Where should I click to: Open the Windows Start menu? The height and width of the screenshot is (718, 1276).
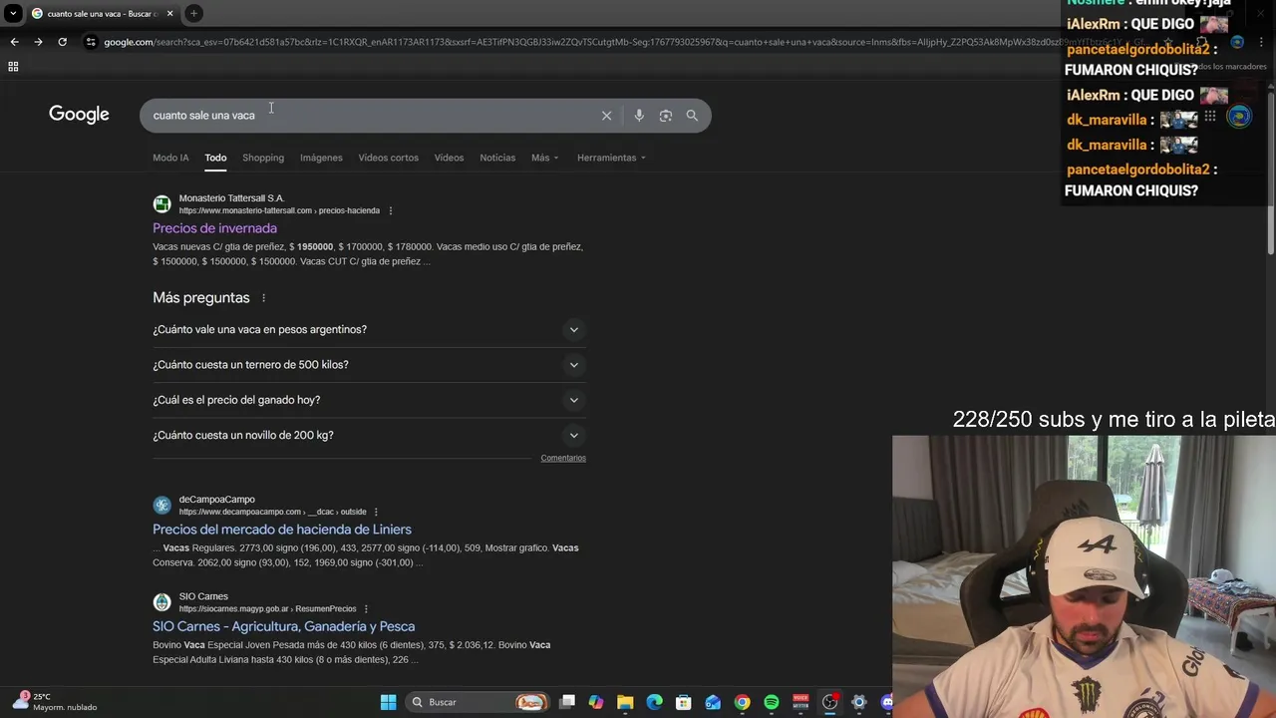click(x=388, y=702)
